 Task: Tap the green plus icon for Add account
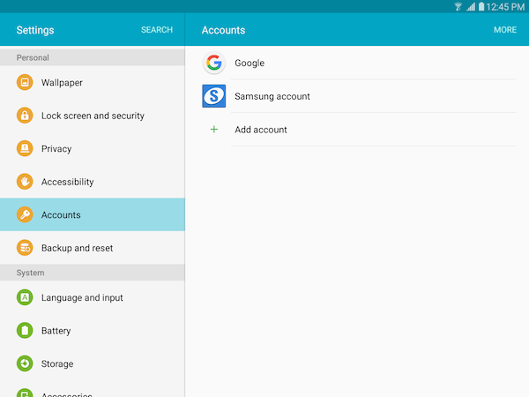coord(214,130)
